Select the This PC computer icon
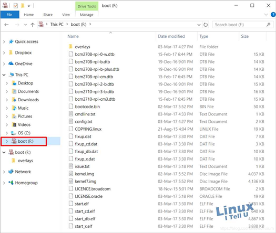The image size is (276, 233). (x=12, y=75)
